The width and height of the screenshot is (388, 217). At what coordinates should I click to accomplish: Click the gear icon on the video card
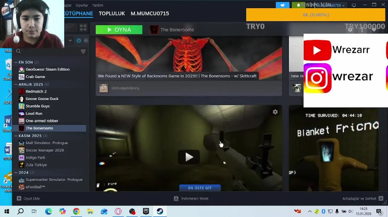[275, 112]
